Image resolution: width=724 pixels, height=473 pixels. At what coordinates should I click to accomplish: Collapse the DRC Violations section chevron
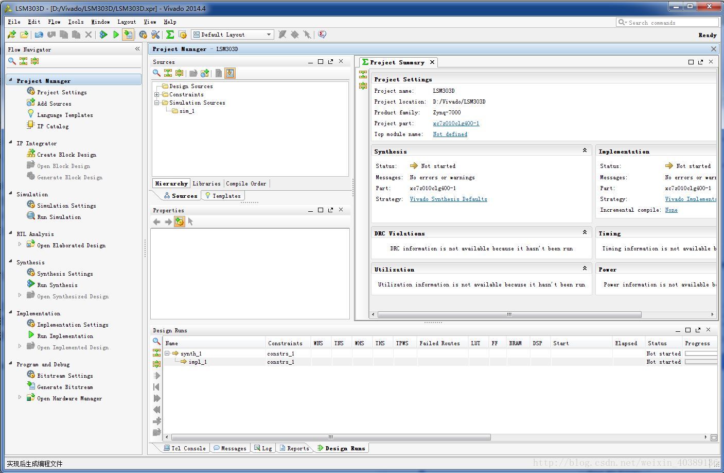point(585,232)
